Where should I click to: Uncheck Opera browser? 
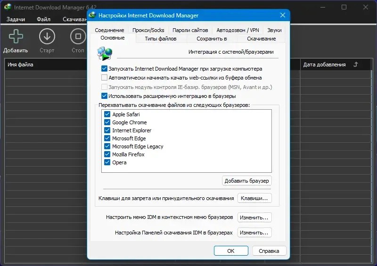[107, 162]
